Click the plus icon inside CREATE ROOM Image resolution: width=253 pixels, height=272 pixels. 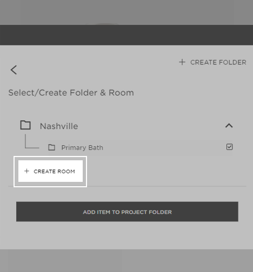[26, 171]
